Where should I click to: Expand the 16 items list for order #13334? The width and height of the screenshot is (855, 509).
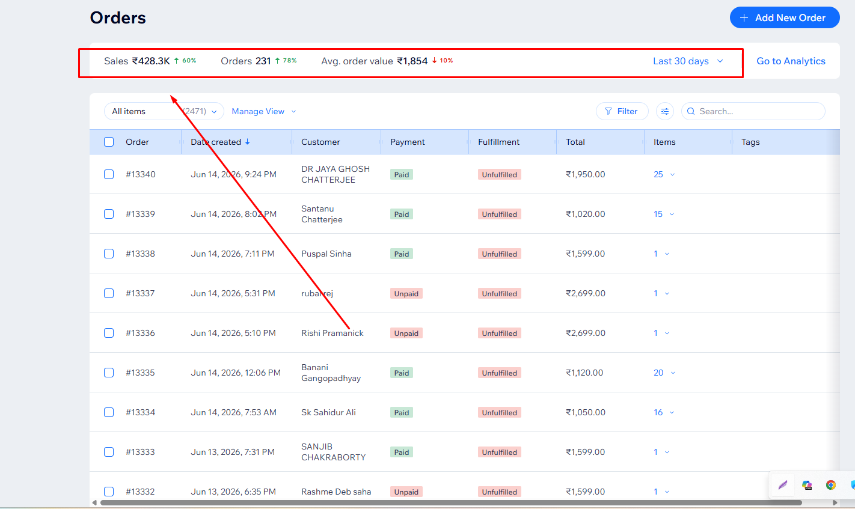(664, 412)
